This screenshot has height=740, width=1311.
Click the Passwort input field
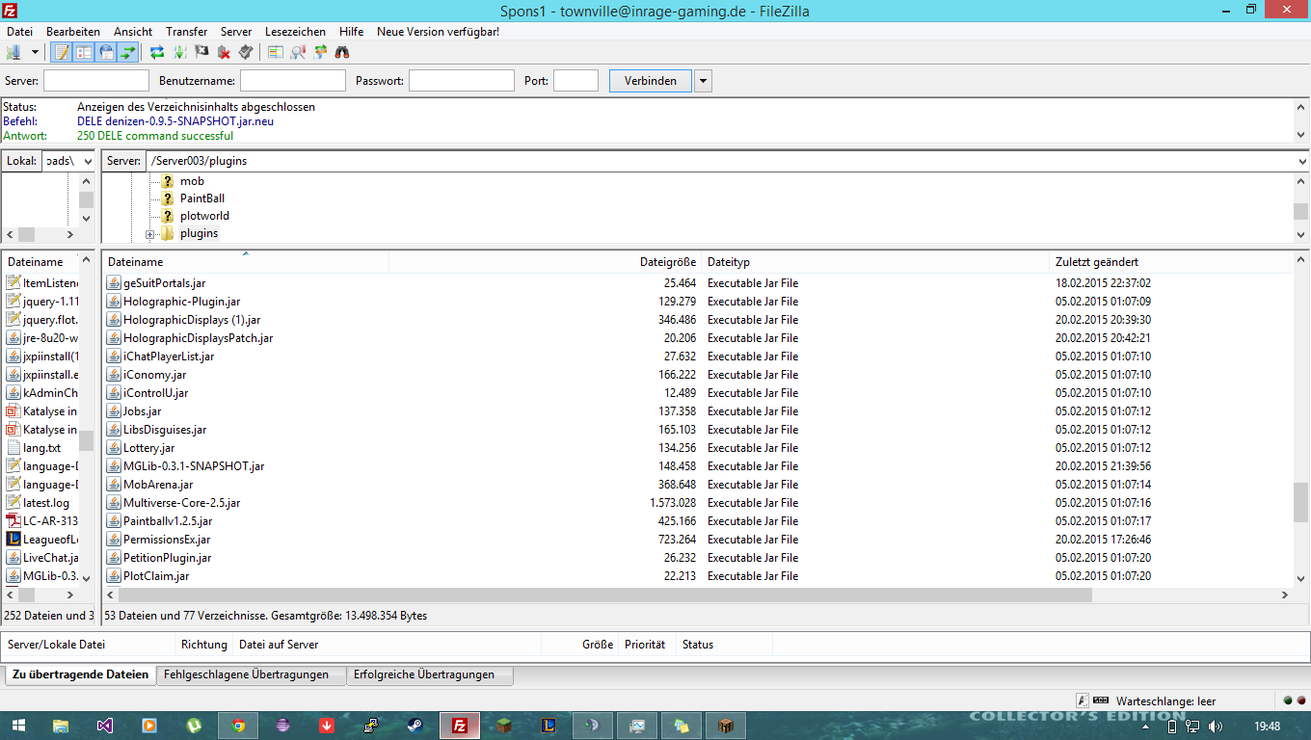coord(462,81)
